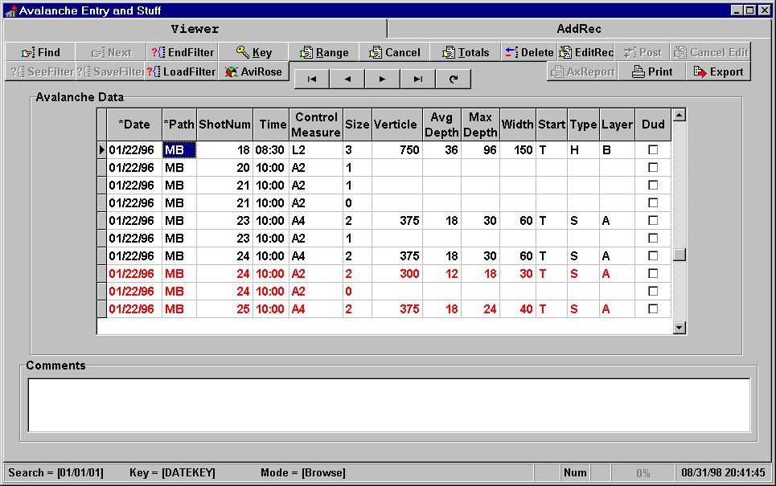Click the Totals button
This screenshot has height=486, width=776.
pyautogui.click(x=466, y=52)
